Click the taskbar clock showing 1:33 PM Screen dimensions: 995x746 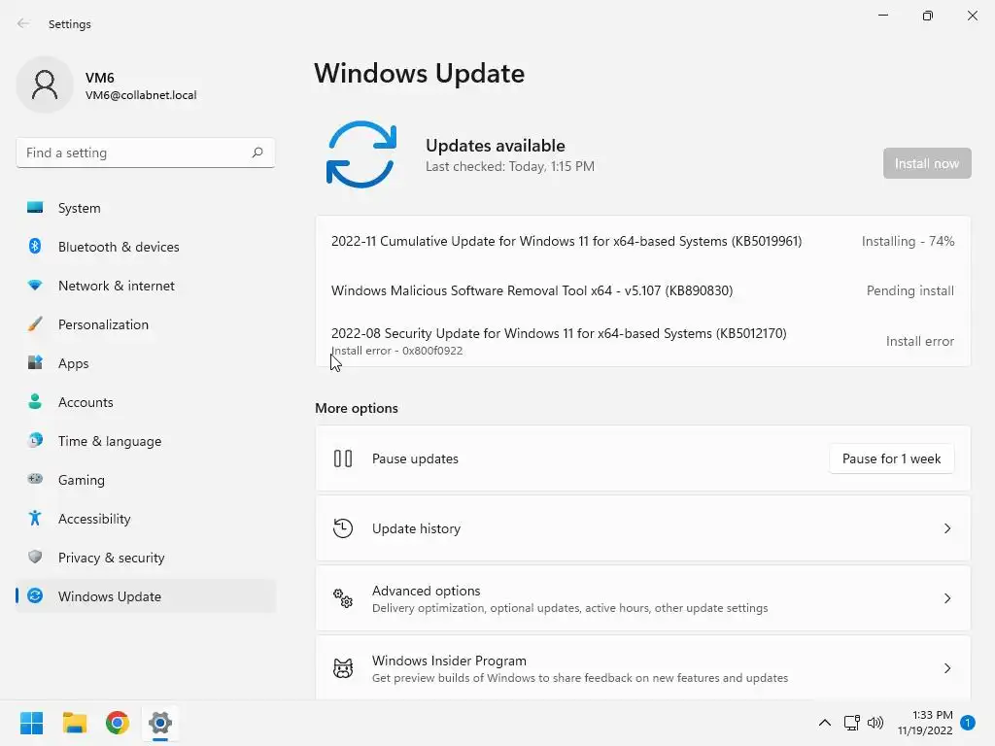click(925, 723)
